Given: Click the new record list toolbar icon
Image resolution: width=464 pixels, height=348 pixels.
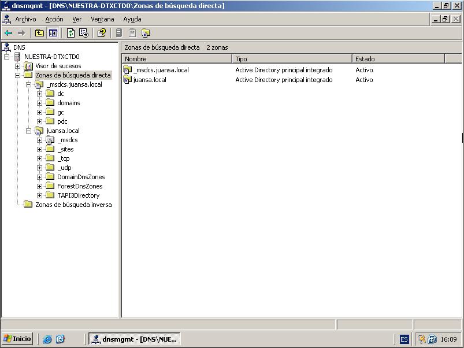Looking at the screenshot, I should tap(132, 33).
